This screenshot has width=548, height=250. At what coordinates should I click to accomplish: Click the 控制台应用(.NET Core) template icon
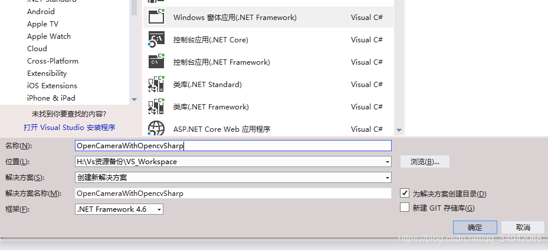(156, 39)
